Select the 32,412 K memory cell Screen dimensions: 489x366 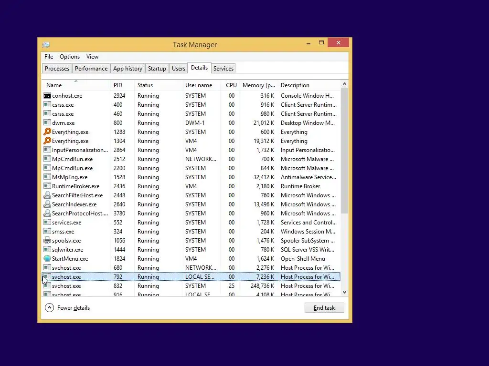264,177
